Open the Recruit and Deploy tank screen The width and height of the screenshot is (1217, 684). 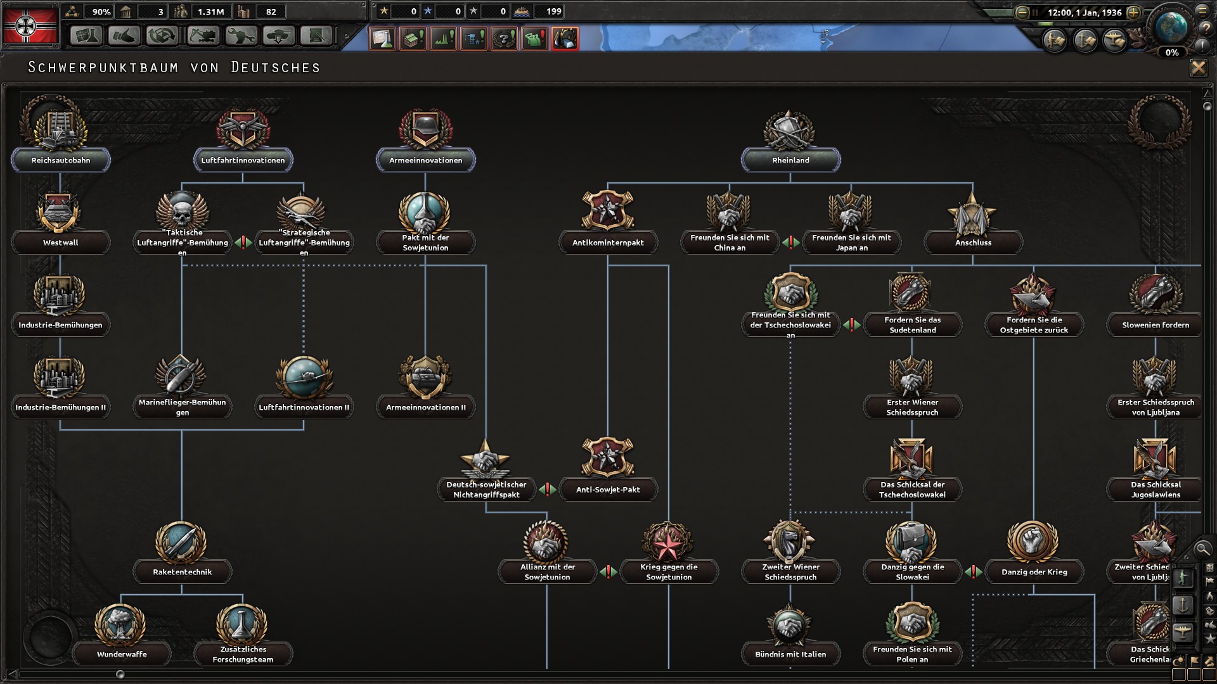pyautogui.click(x=278, y=35)
